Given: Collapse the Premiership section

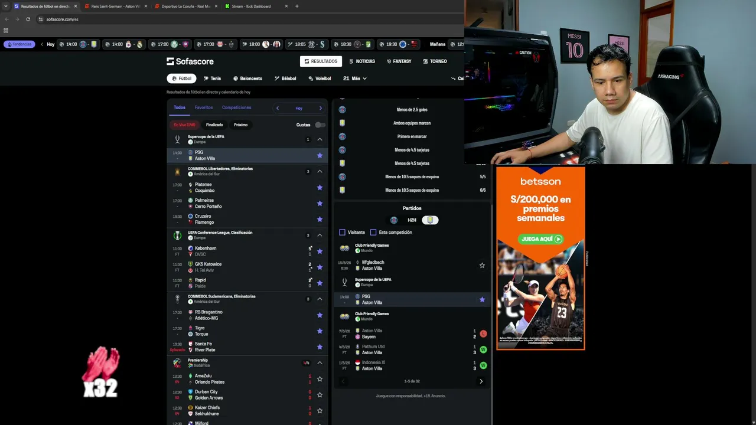Looking at the screenshot, I should (x=320, y=362).
